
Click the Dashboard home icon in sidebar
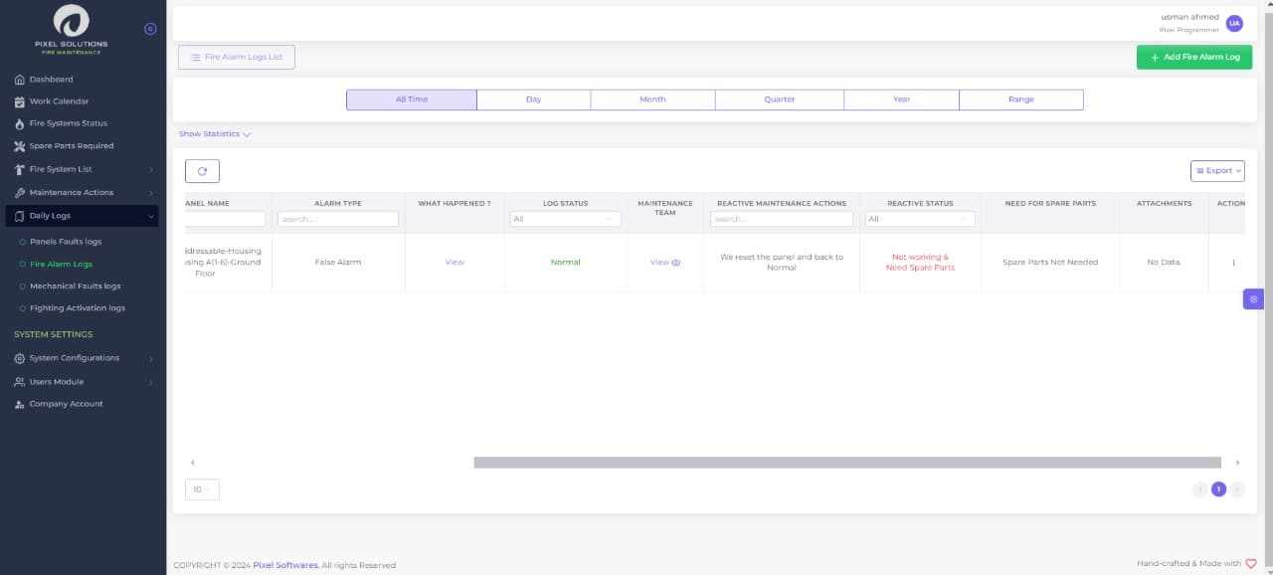(20, 80)
